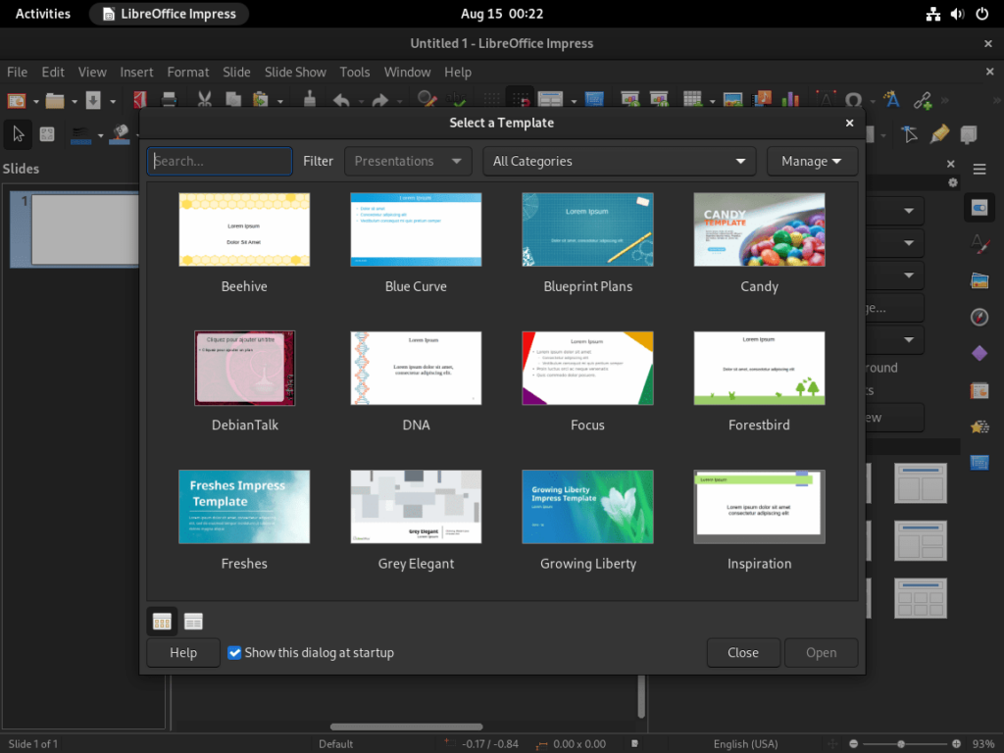The height and width of the screenshot is (753, 1004).
Task: Open the sidebar Navigator compass icon
Action: [979, 317]
